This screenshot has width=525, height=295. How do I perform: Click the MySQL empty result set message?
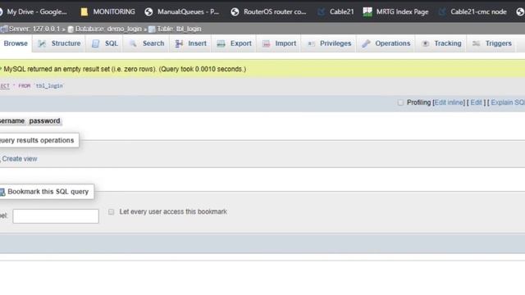125,69
